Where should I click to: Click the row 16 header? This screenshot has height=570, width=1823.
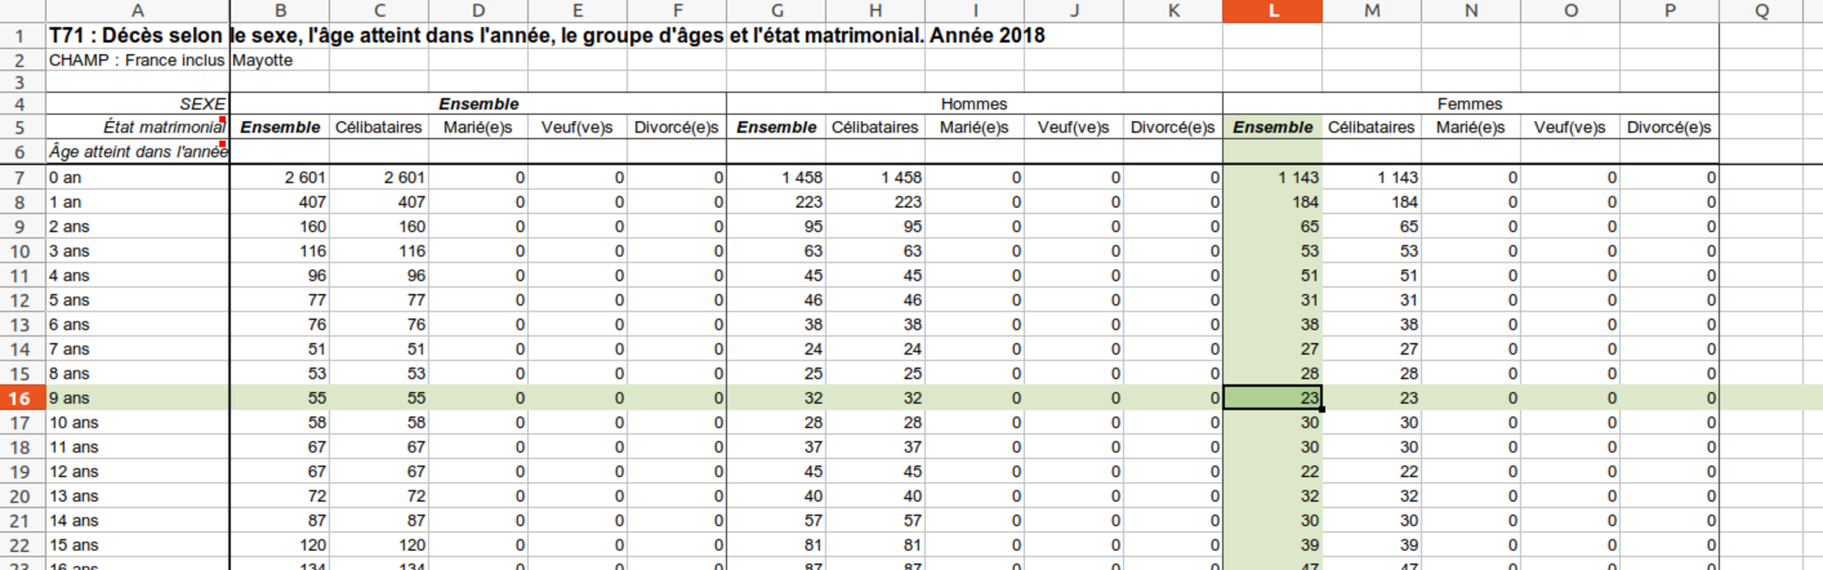(20, 399)
